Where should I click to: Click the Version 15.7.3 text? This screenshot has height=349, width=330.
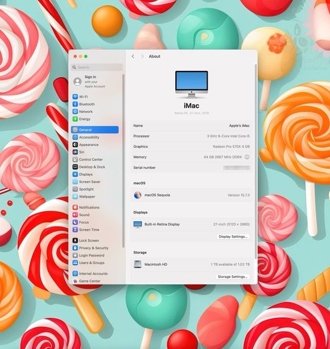[x=239, y=195]
